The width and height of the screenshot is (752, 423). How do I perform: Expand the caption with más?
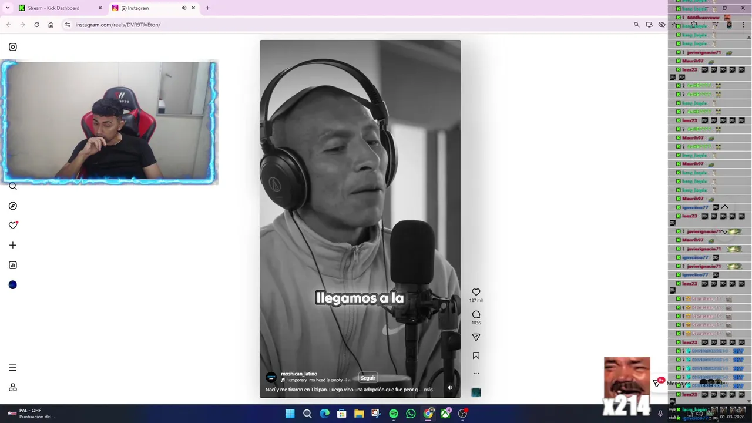tap(428, 390)
